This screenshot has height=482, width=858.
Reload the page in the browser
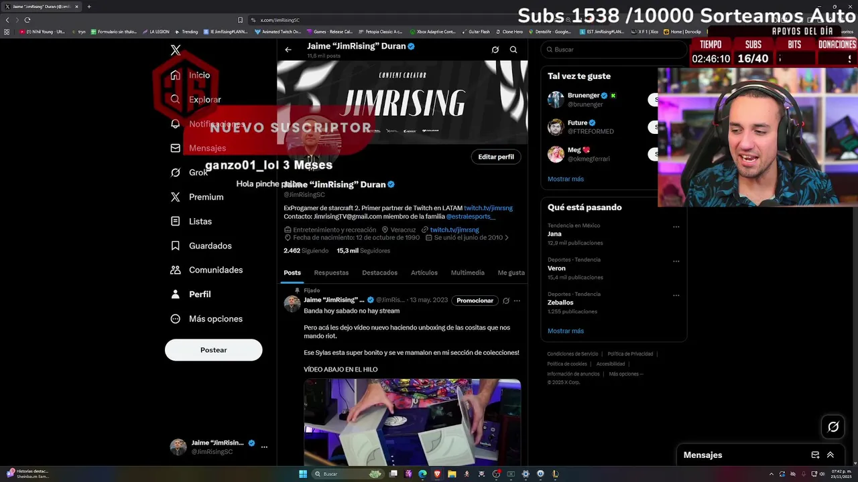(27, 20)
